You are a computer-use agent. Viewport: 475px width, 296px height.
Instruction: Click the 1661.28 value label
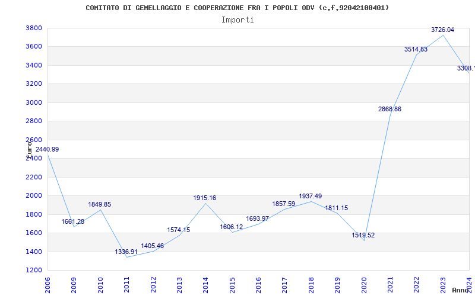pos(73,221)
